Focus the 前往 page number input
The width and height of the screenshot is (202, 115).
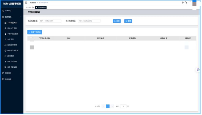123,106
